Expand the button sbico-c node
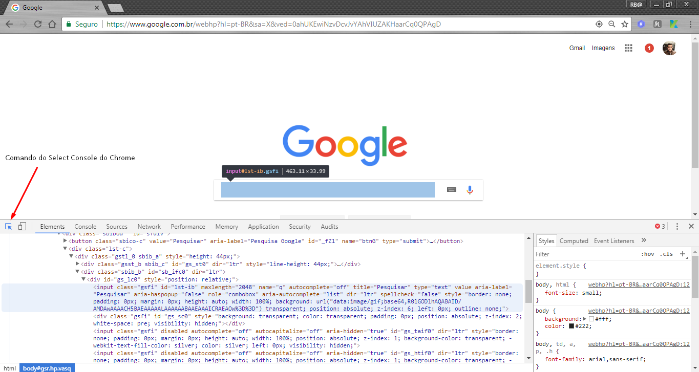 click(65, 241)
